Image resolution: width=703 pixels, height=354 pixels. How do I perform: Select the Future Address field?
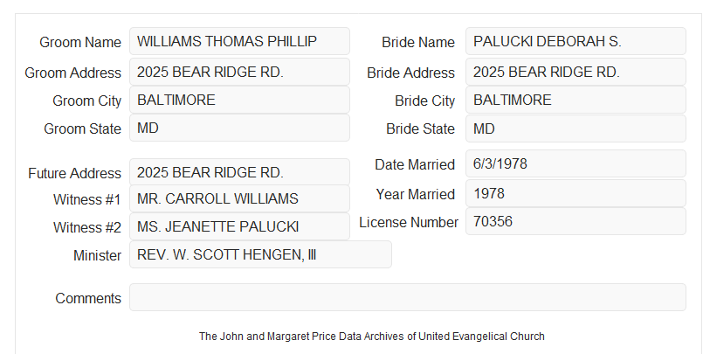(x=239, y=172)
